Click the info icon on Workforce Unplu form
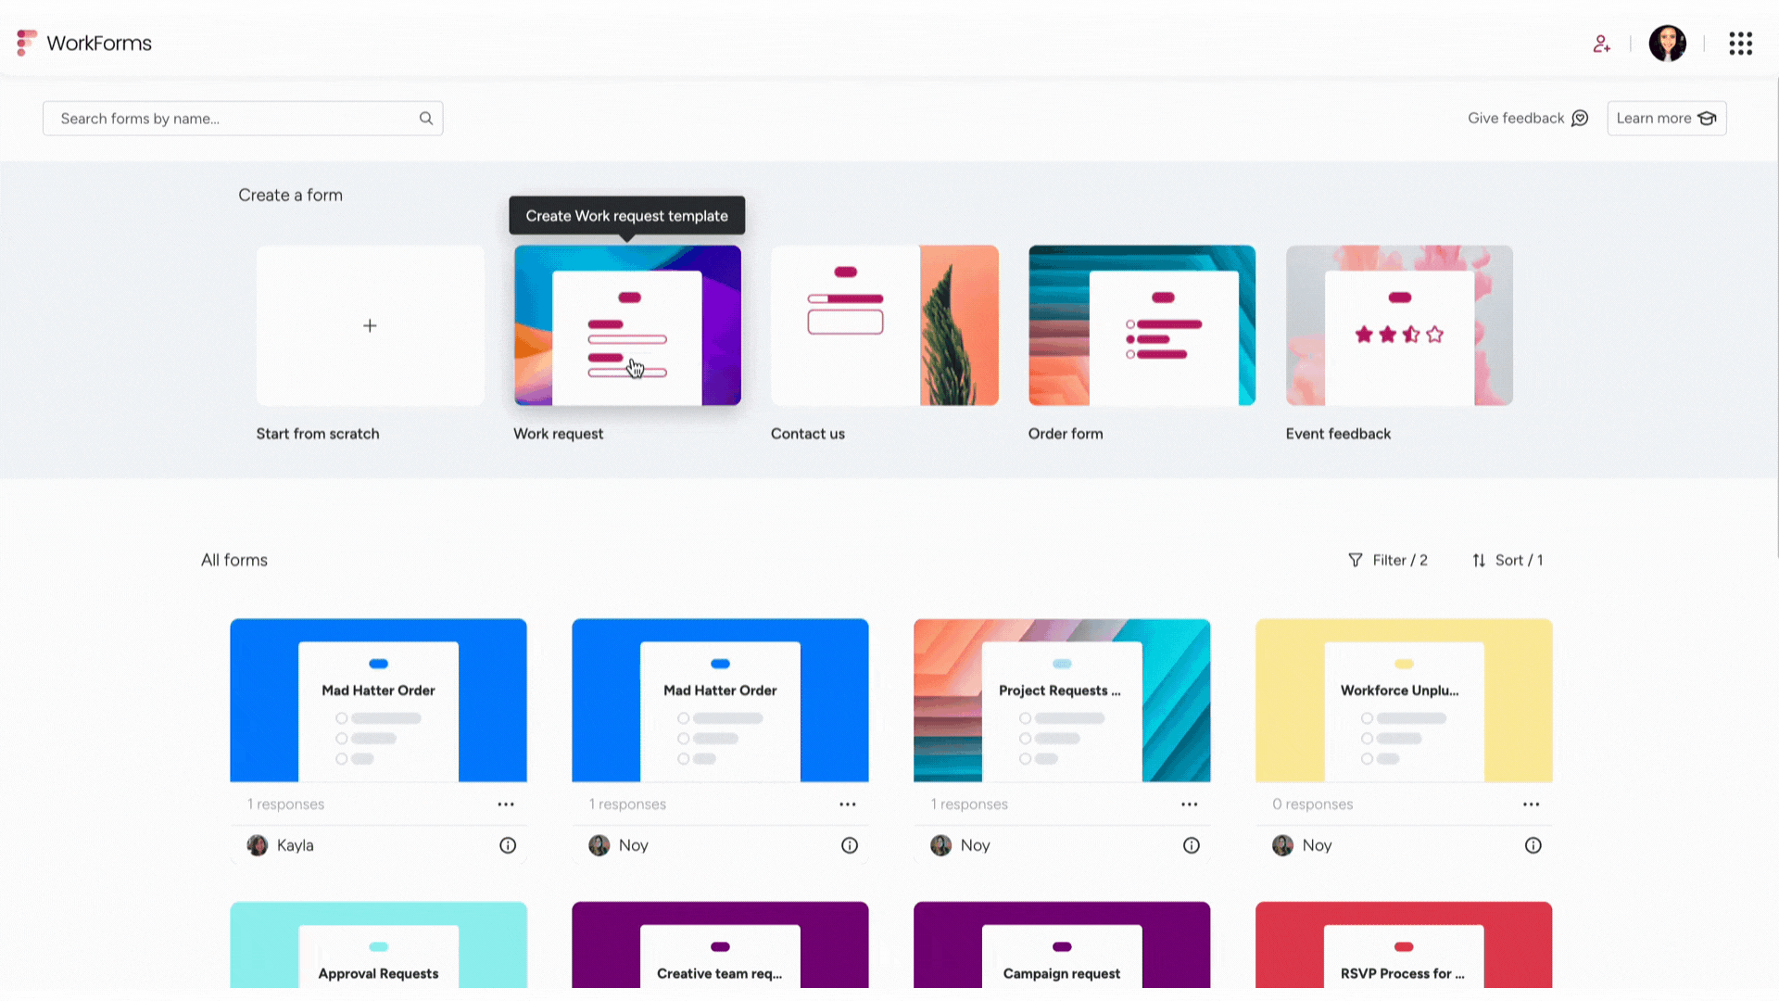1779x1001 pixels. pyautogui.click(x=1533, y=844)
